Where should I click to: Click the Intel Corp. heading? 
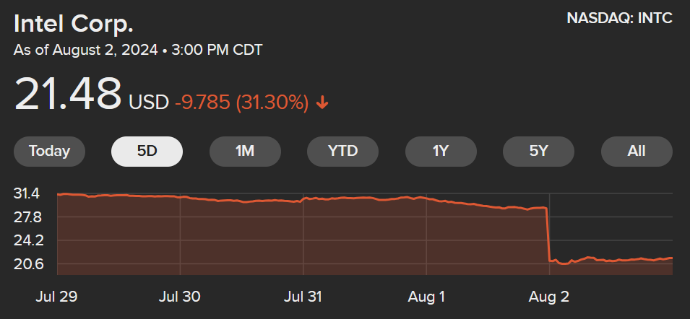tap(74, 24)
